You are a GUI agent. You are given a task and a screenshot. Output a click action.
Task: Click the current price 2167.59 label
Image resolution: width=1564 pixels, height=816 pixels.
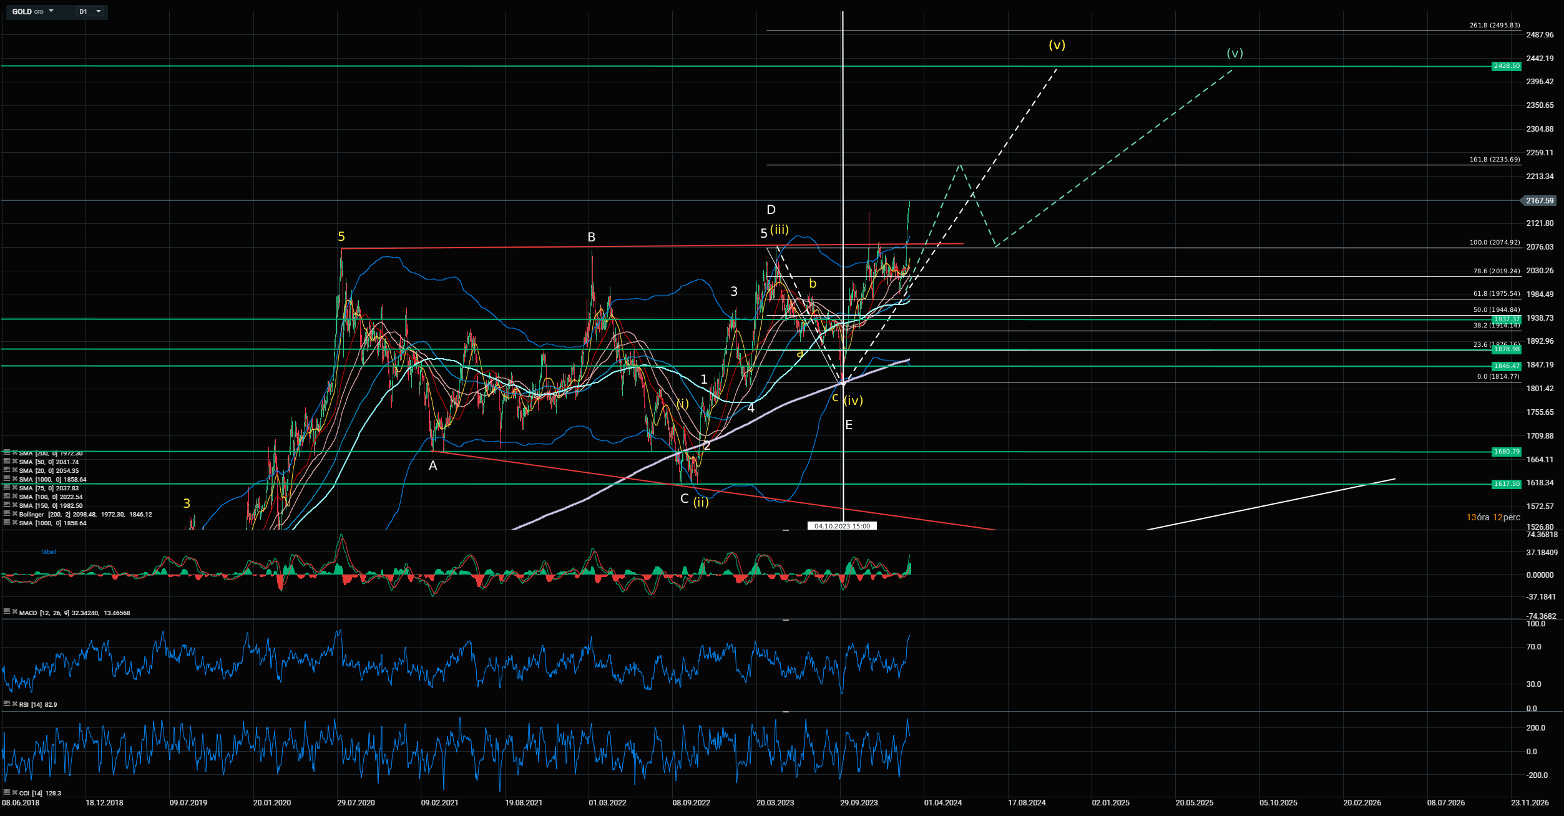click(1539, 201)
